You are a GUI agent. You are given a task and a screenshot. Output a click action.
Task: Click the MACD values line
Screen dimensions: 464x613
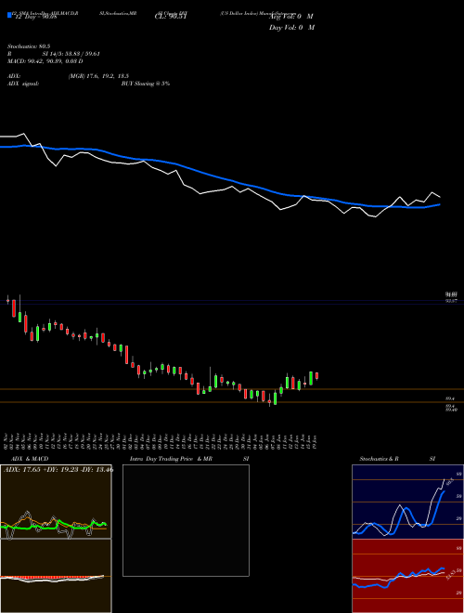pyautogui.click(x=45, y=61)
